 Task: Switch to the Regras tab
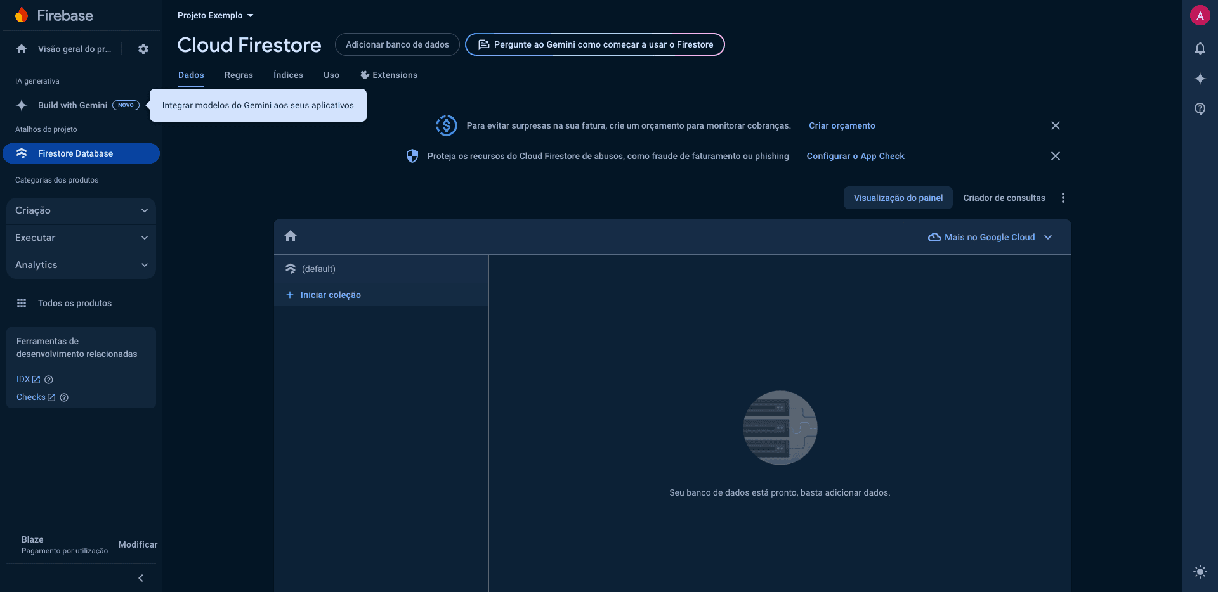coord(239,75)
